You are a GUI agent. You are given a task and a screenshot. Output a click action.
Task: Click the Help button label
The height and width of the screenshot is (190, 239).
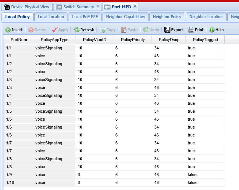click(219, 30)
